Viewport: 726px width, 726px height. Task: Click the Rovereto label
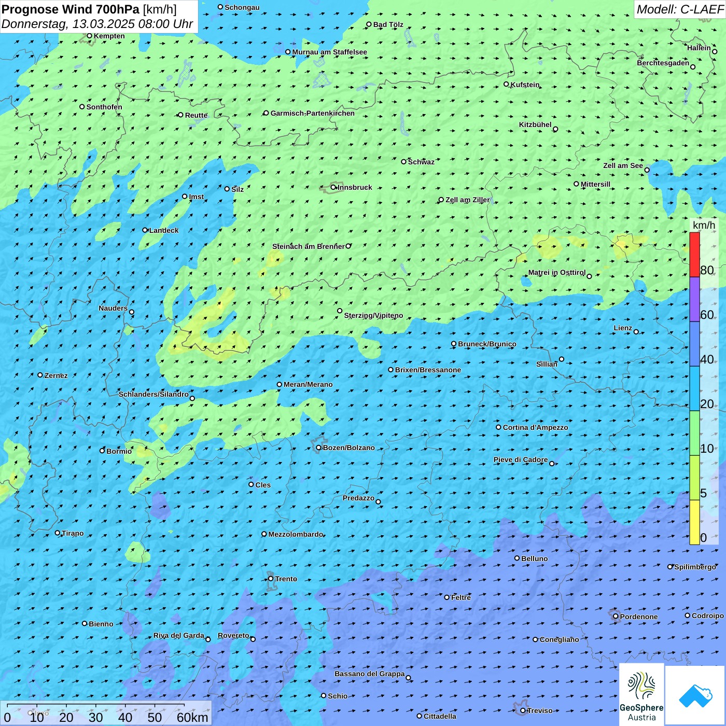click(233, 635)
